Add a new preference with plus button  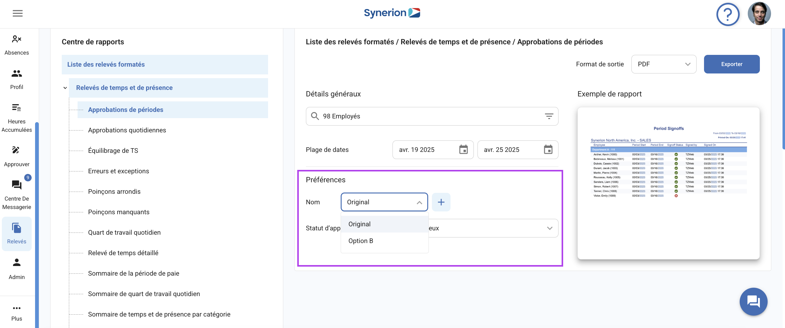[441, 202]
